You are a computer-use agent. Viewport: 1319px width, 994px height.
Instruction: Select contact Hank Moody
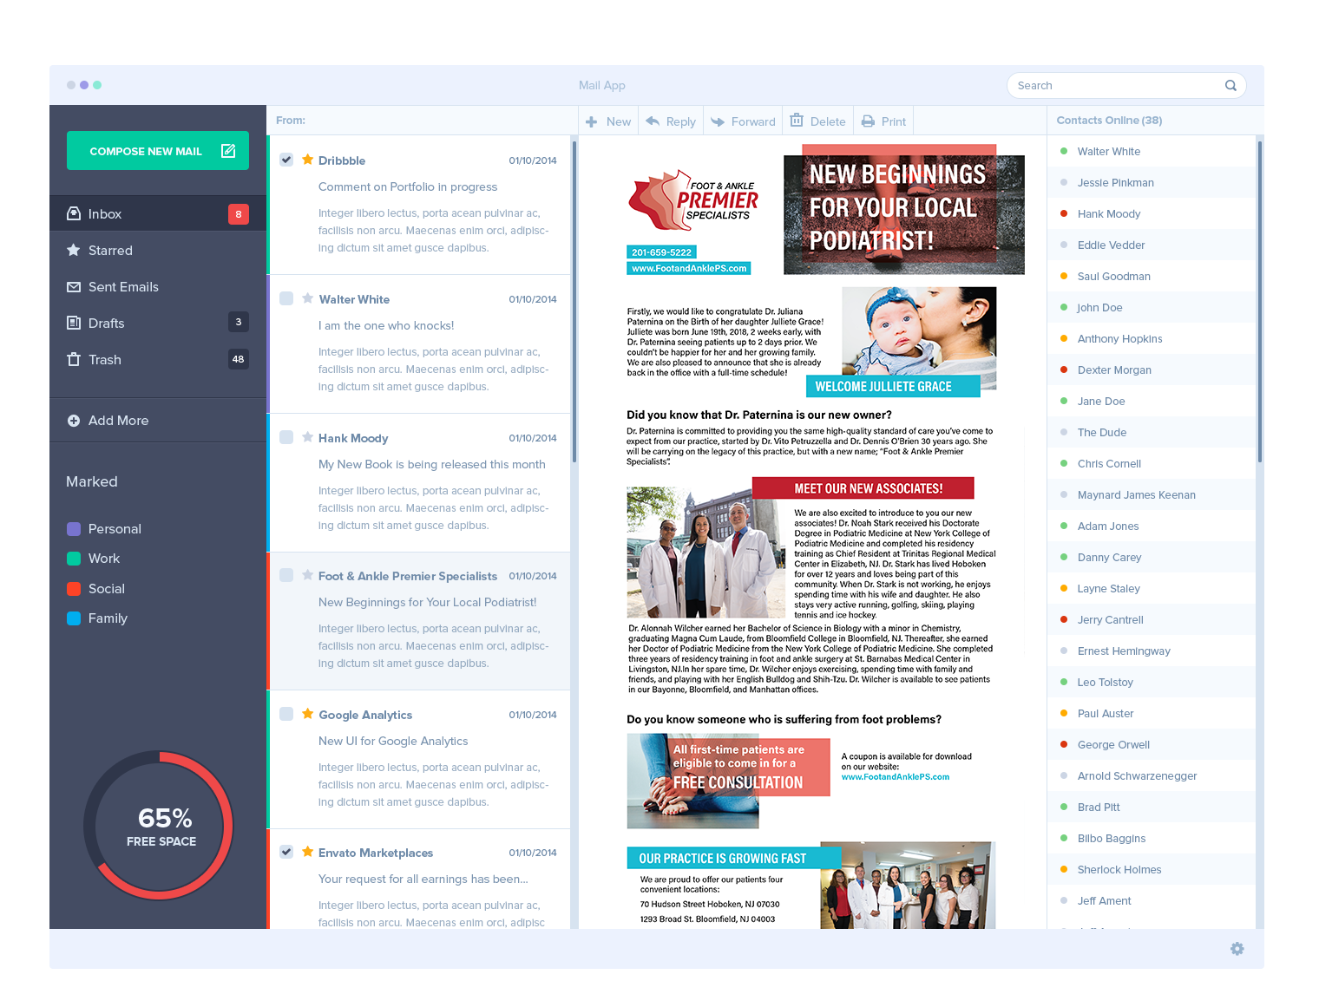(1152, 213)
